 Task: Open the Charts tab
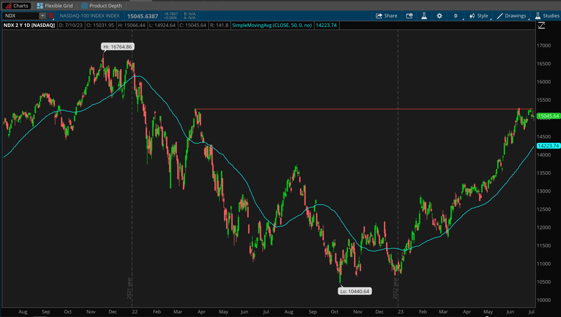coord(17,6)
